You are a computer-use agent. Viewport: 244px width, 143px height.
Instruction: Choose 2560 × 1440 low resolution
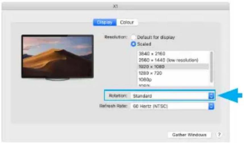point(173,60)
